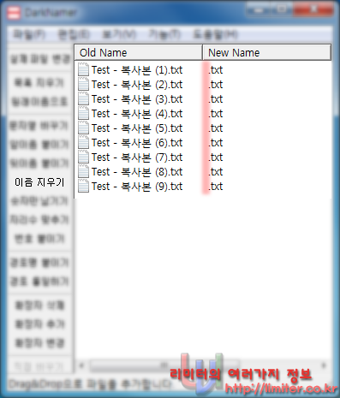This screenshot has height=398, width=340.
Task: Click the file icon of Test - 복사본 (7).txt
Action: point(83,157)
